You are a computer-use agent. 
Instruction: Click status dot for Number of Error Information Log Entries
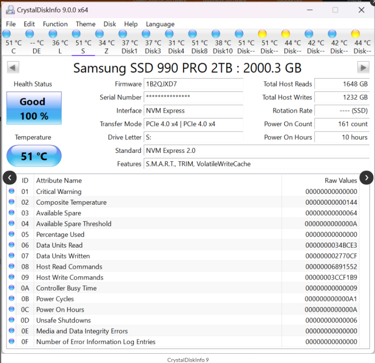coord(12,341)
